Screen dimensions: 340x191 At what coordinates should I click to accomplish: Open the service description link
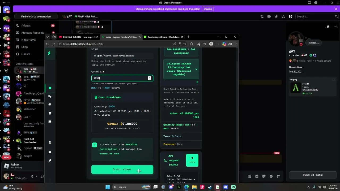click(x=118, y=147)
